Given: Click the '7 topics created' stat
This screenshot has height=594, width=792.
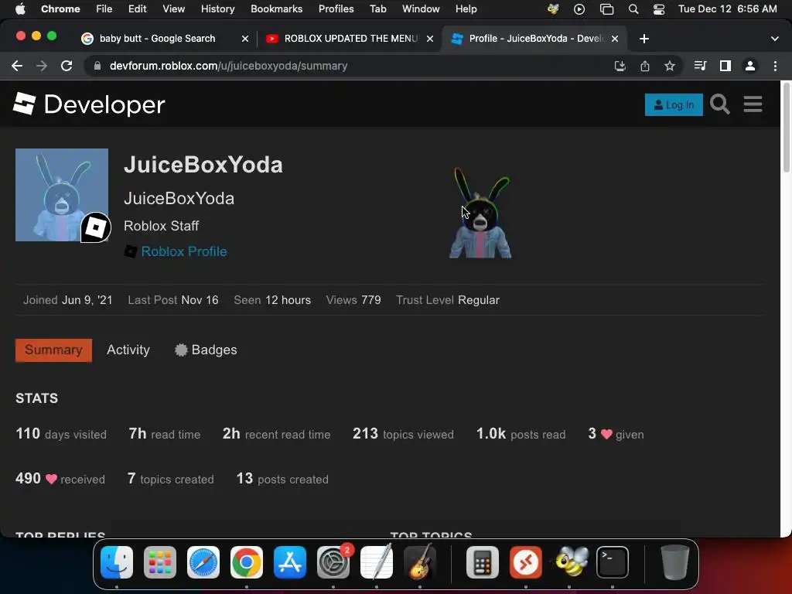Looking at the screenshot, I should pos(170,478).
